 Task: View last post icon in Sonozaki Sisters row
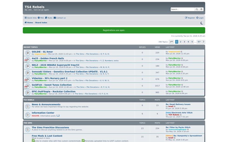point(182,72)
